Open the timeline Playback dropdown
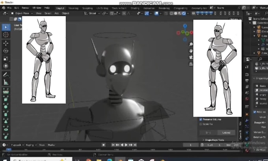 (x=17, y=145)
